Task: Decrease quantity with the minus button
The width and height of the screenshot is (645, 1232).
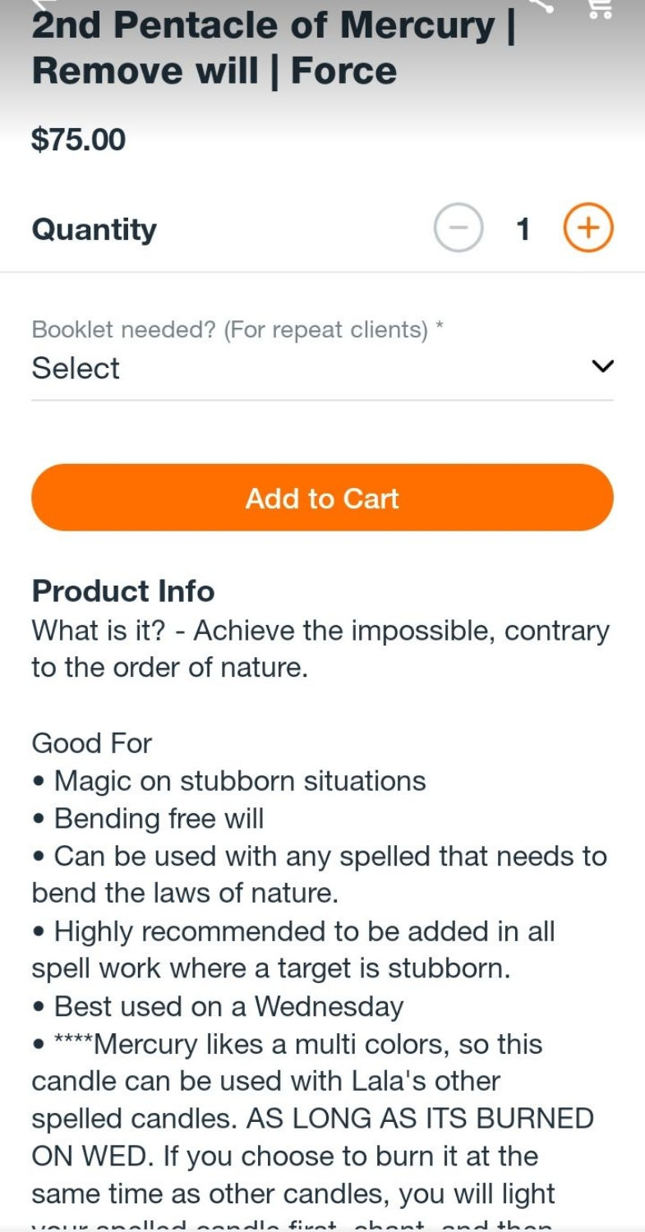Action: [x=458, y=228]
